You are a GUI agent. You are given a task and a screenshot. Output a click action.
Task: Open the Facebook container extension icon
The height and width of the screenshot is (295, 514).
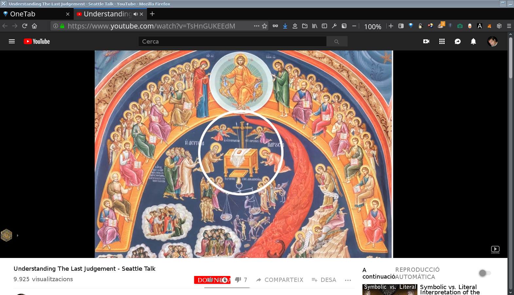coord(450,26)
